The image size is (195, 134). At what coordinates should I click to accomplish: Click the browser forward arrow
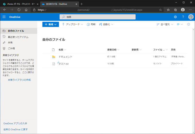pos(12,10)
